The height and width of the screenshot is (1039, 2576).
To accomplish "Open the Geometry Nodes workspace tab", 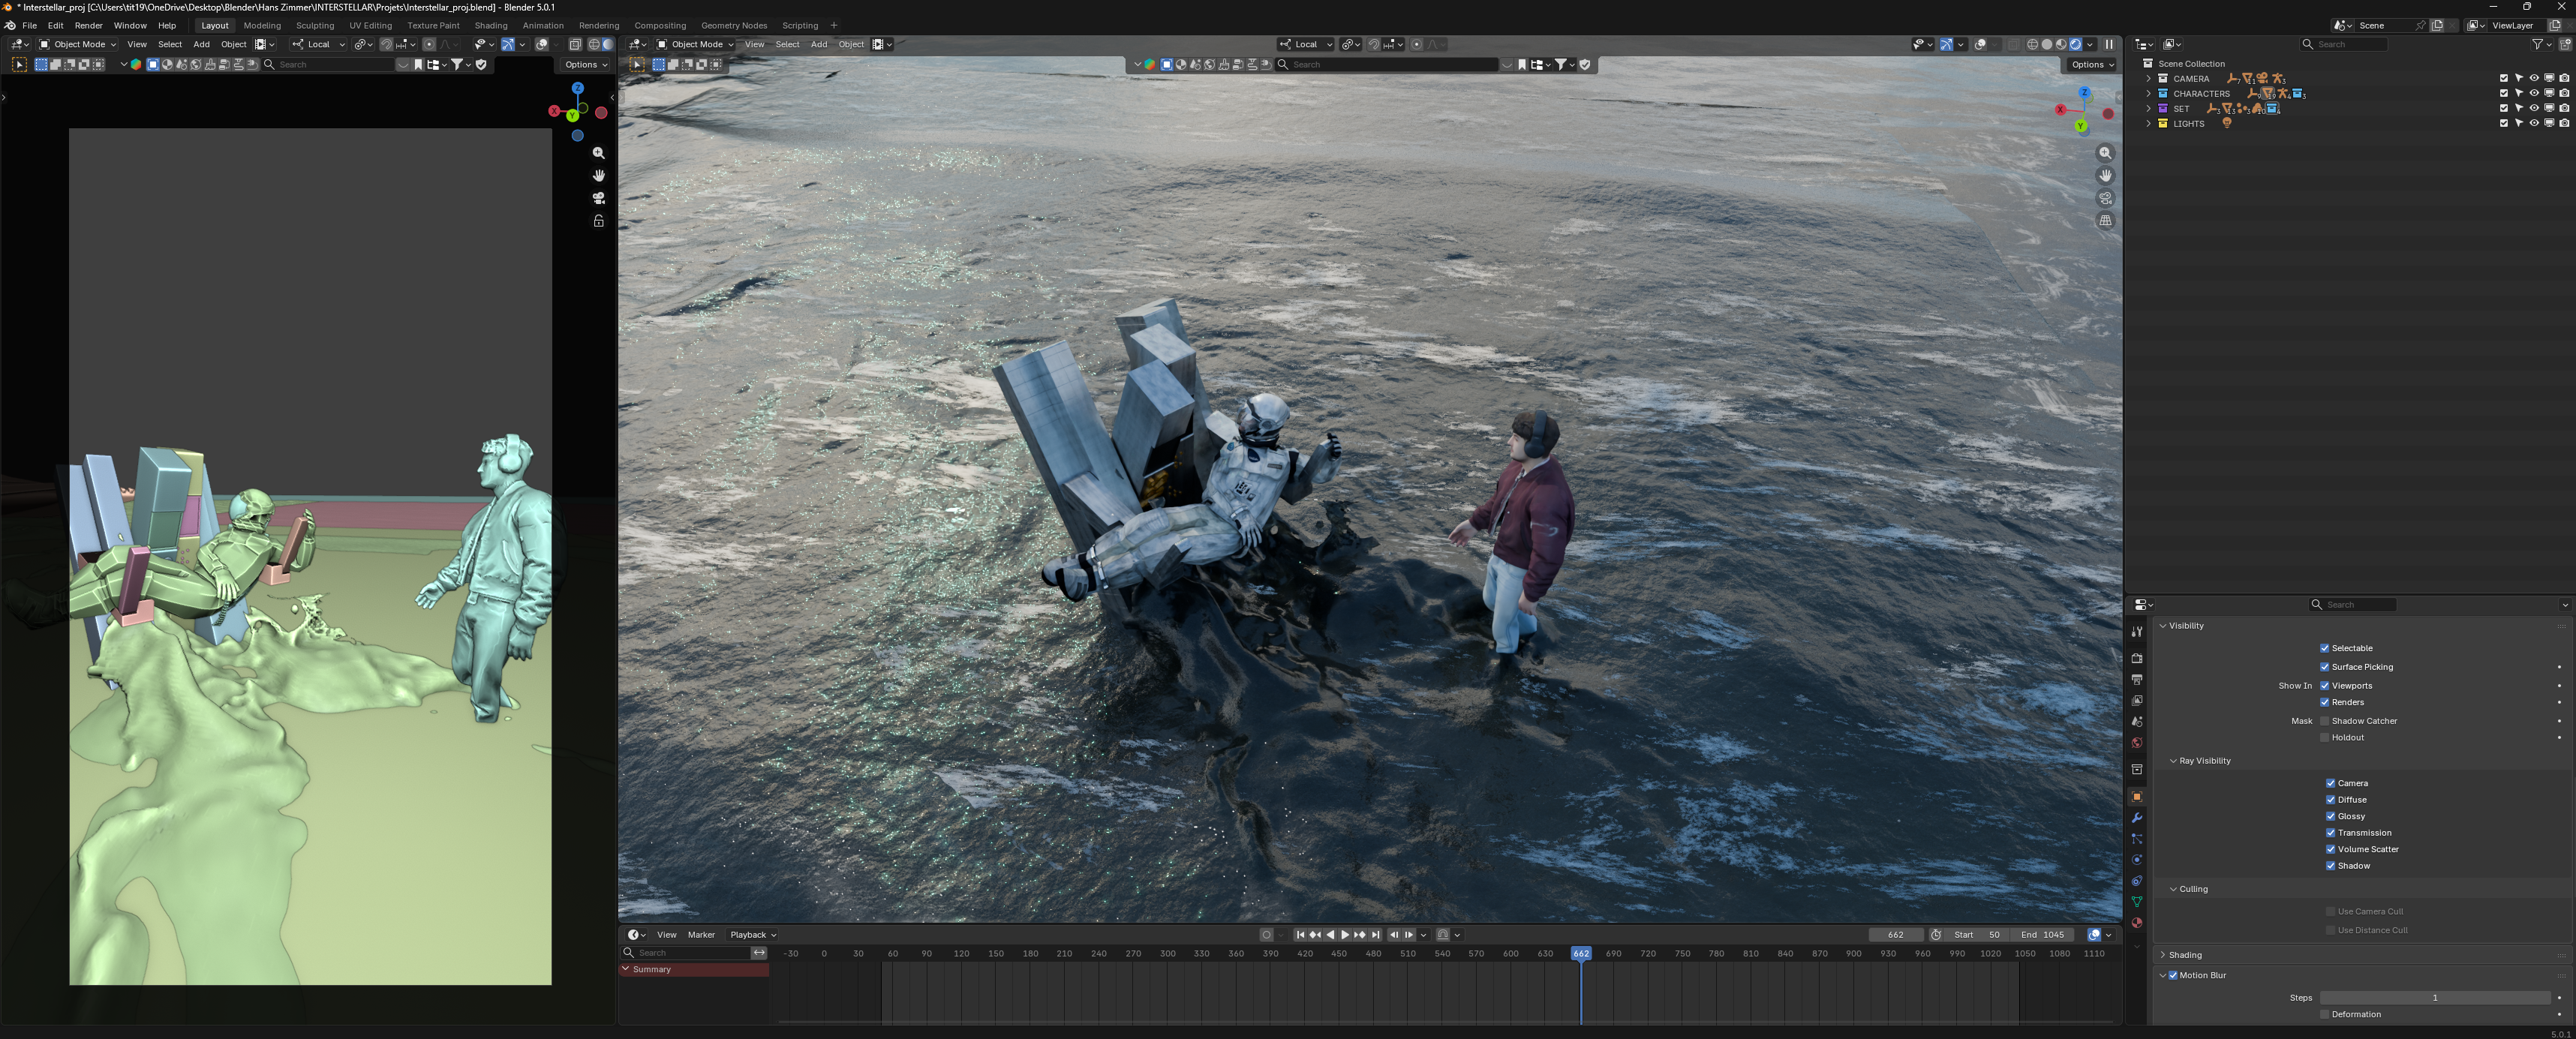I will (734, 25).
